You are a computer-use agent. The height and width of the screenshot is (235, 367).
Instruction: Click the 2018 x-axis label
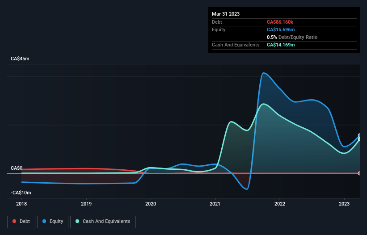coord(21,204)
